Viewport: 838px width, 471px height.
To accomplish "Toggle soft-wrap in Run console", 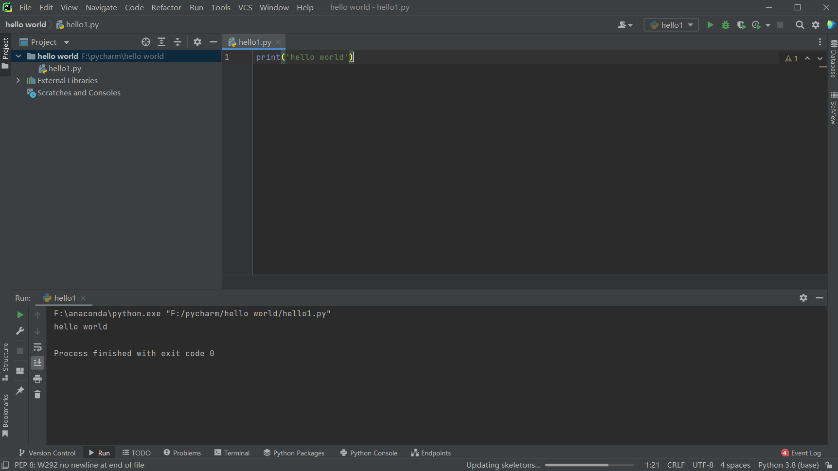I will pos(37,347).
